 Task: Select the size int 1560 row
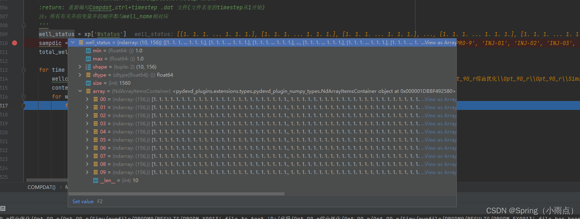coord(262,83)
